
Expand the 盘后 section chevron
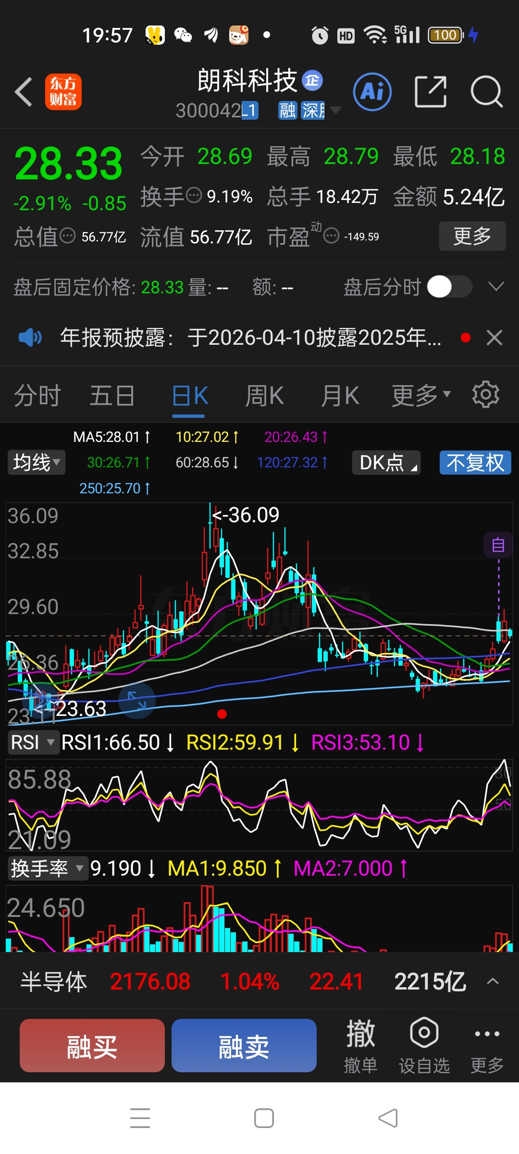point(496,287)
